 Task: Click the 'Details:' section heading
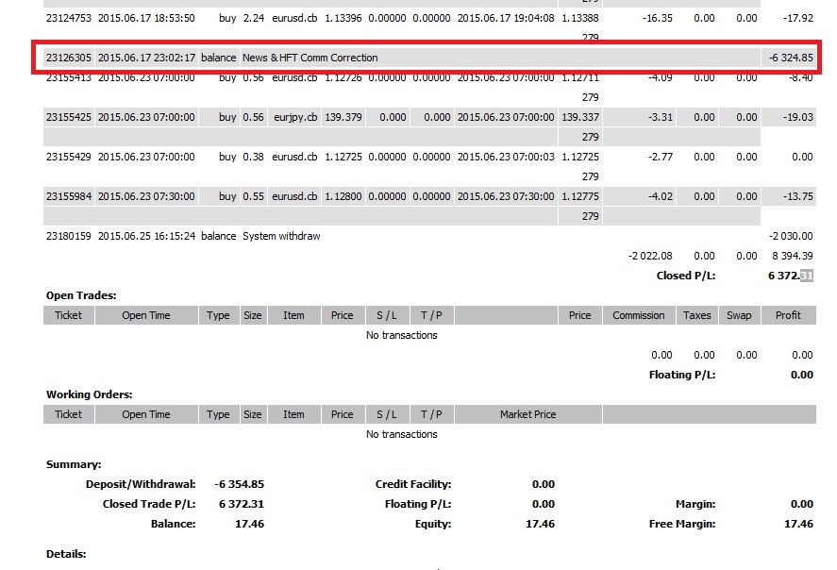[x=66, y=554]
